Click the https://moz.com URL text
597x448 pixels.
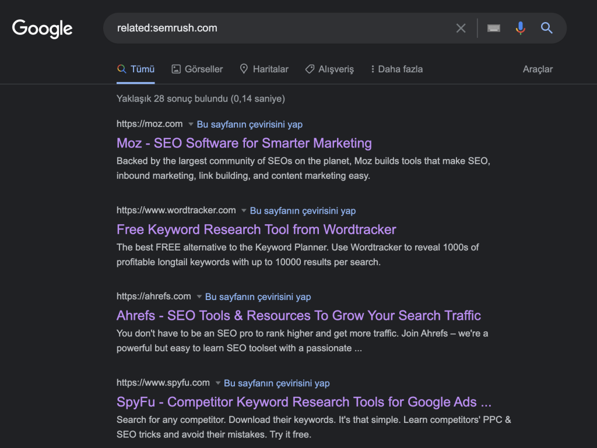pyautogui.click(x=150, y=124)
